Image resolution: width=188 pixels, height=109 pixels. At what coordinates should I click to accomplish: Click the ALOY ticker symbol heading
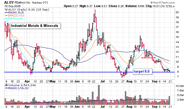(x=9, y=2)
